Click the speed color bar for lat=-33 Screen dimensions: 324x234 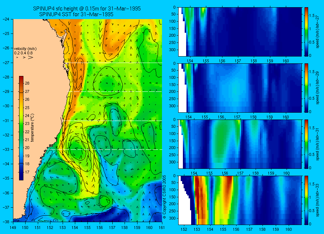coord(306,200)
